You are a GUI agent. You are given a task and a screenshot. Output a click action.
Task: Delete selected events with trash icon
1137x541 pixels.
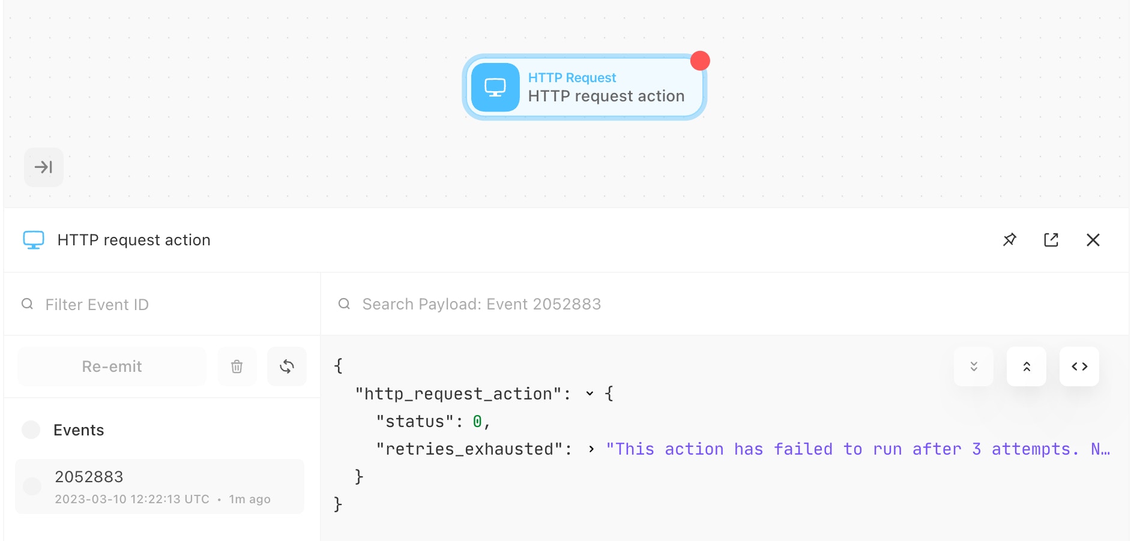[237, 366]
